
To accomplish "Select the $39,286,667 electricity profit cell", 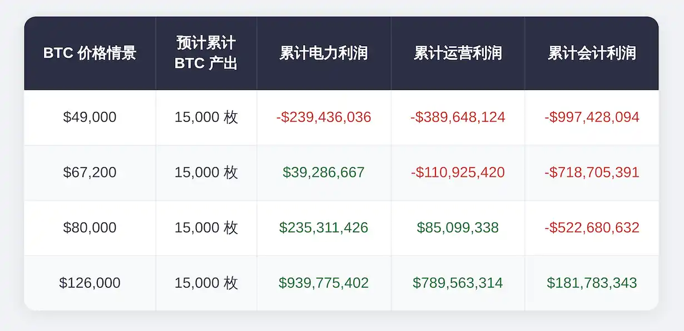I will [324, 173].
